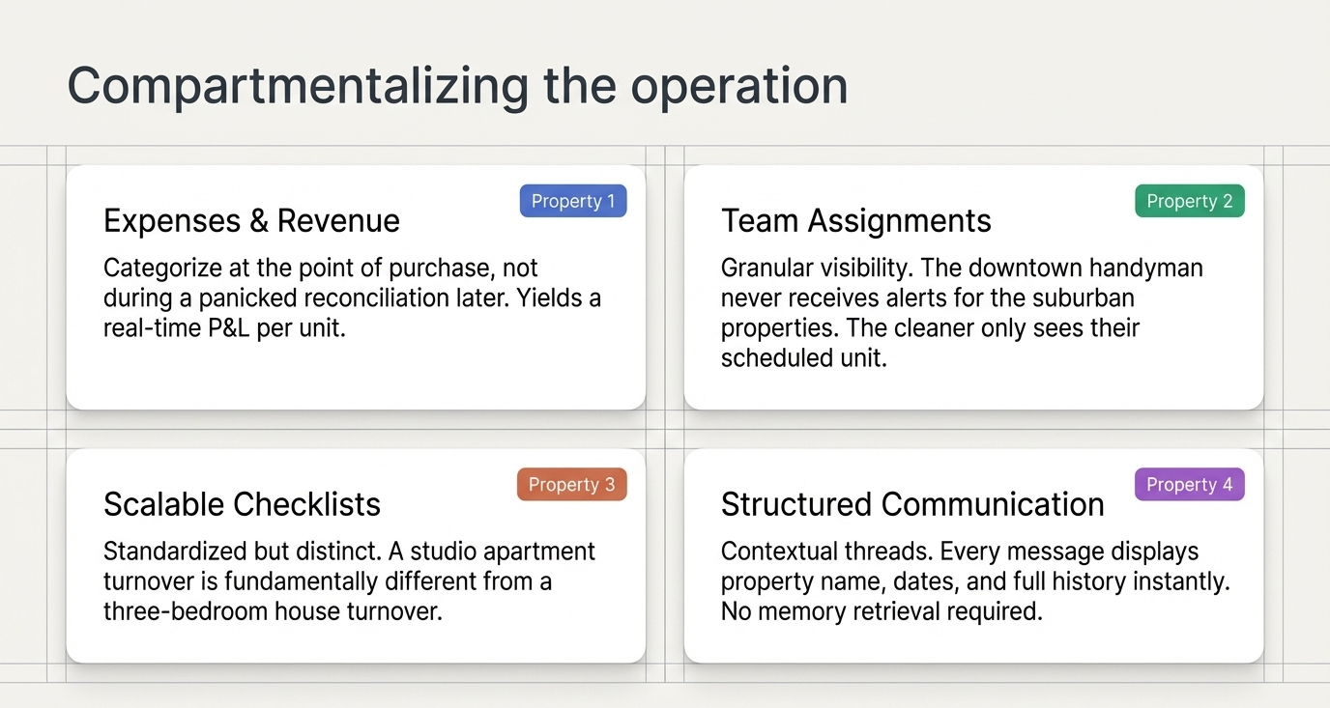The width and height of the screenshot is (1330, 708).
Task: Click the phrase 'real-time P&L per unit'
Action: [222, 327]
